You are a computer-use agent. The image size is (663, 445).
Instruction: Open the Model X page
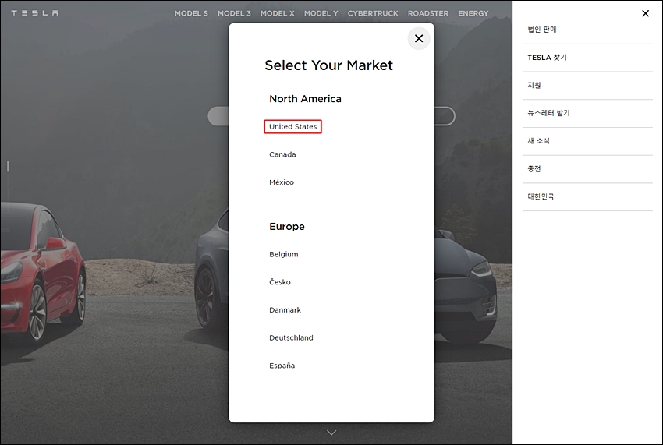pos(278,13)
